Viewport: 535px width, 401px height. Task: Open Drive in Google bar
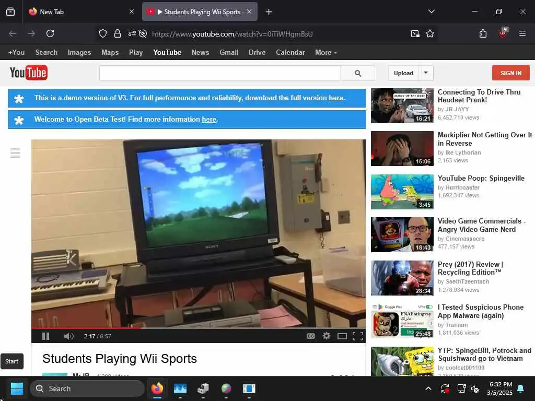(x=257, y=53)
